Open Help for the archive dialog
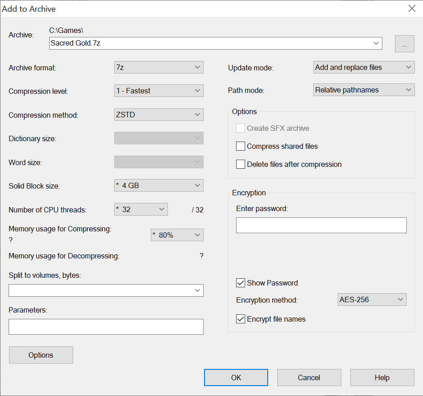 coord(382,378)
